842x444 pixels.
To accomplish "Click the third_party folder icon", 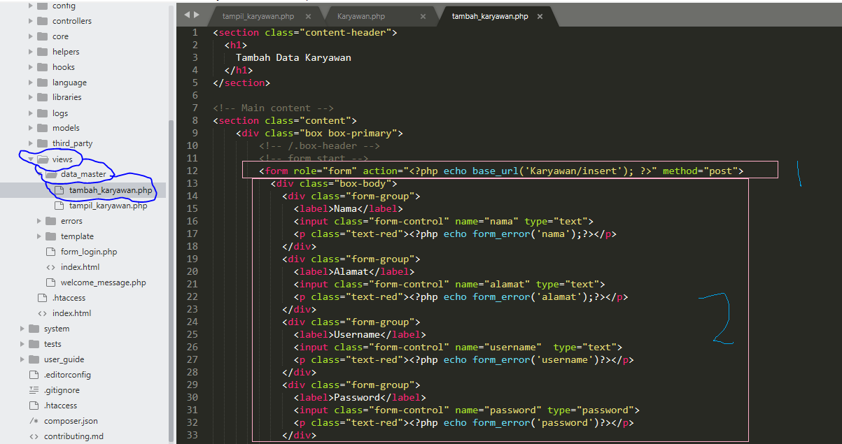I will tap(43, 143).
